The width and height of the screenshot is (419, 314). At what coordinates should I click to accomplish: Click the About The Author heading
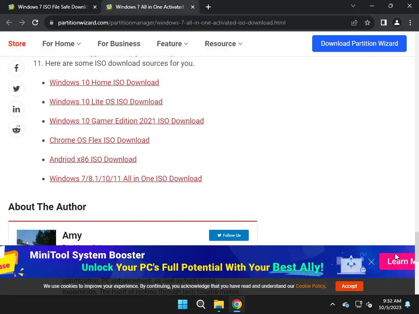point(47,207)
